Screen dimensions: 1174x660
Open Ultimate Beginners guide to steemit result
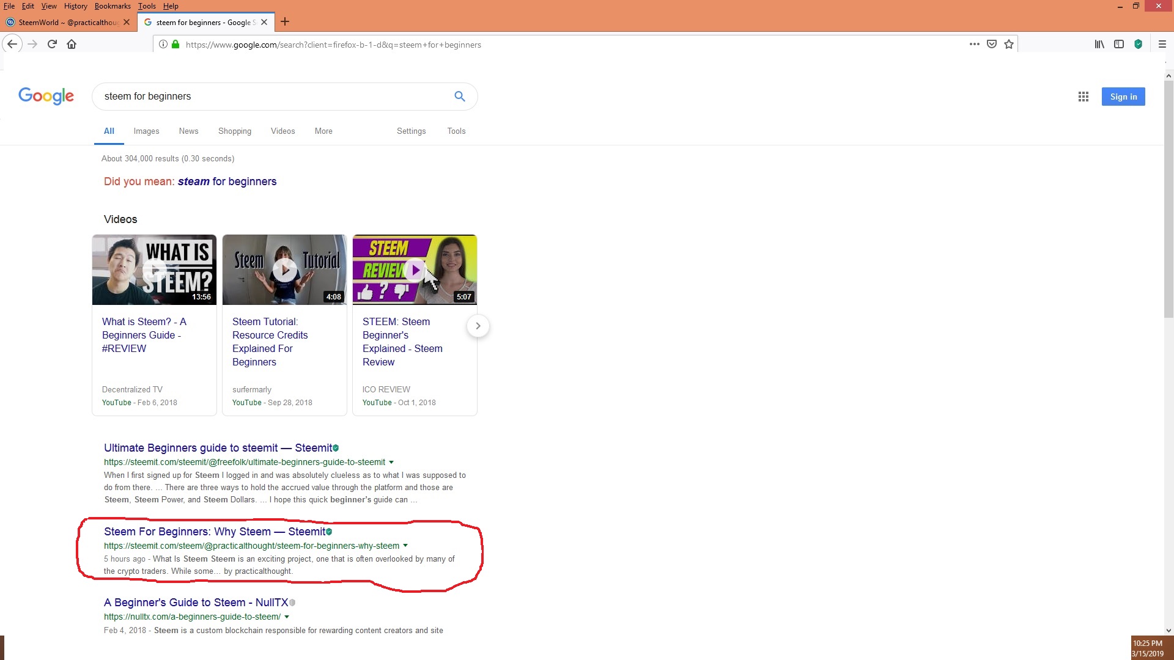[218, 448]
